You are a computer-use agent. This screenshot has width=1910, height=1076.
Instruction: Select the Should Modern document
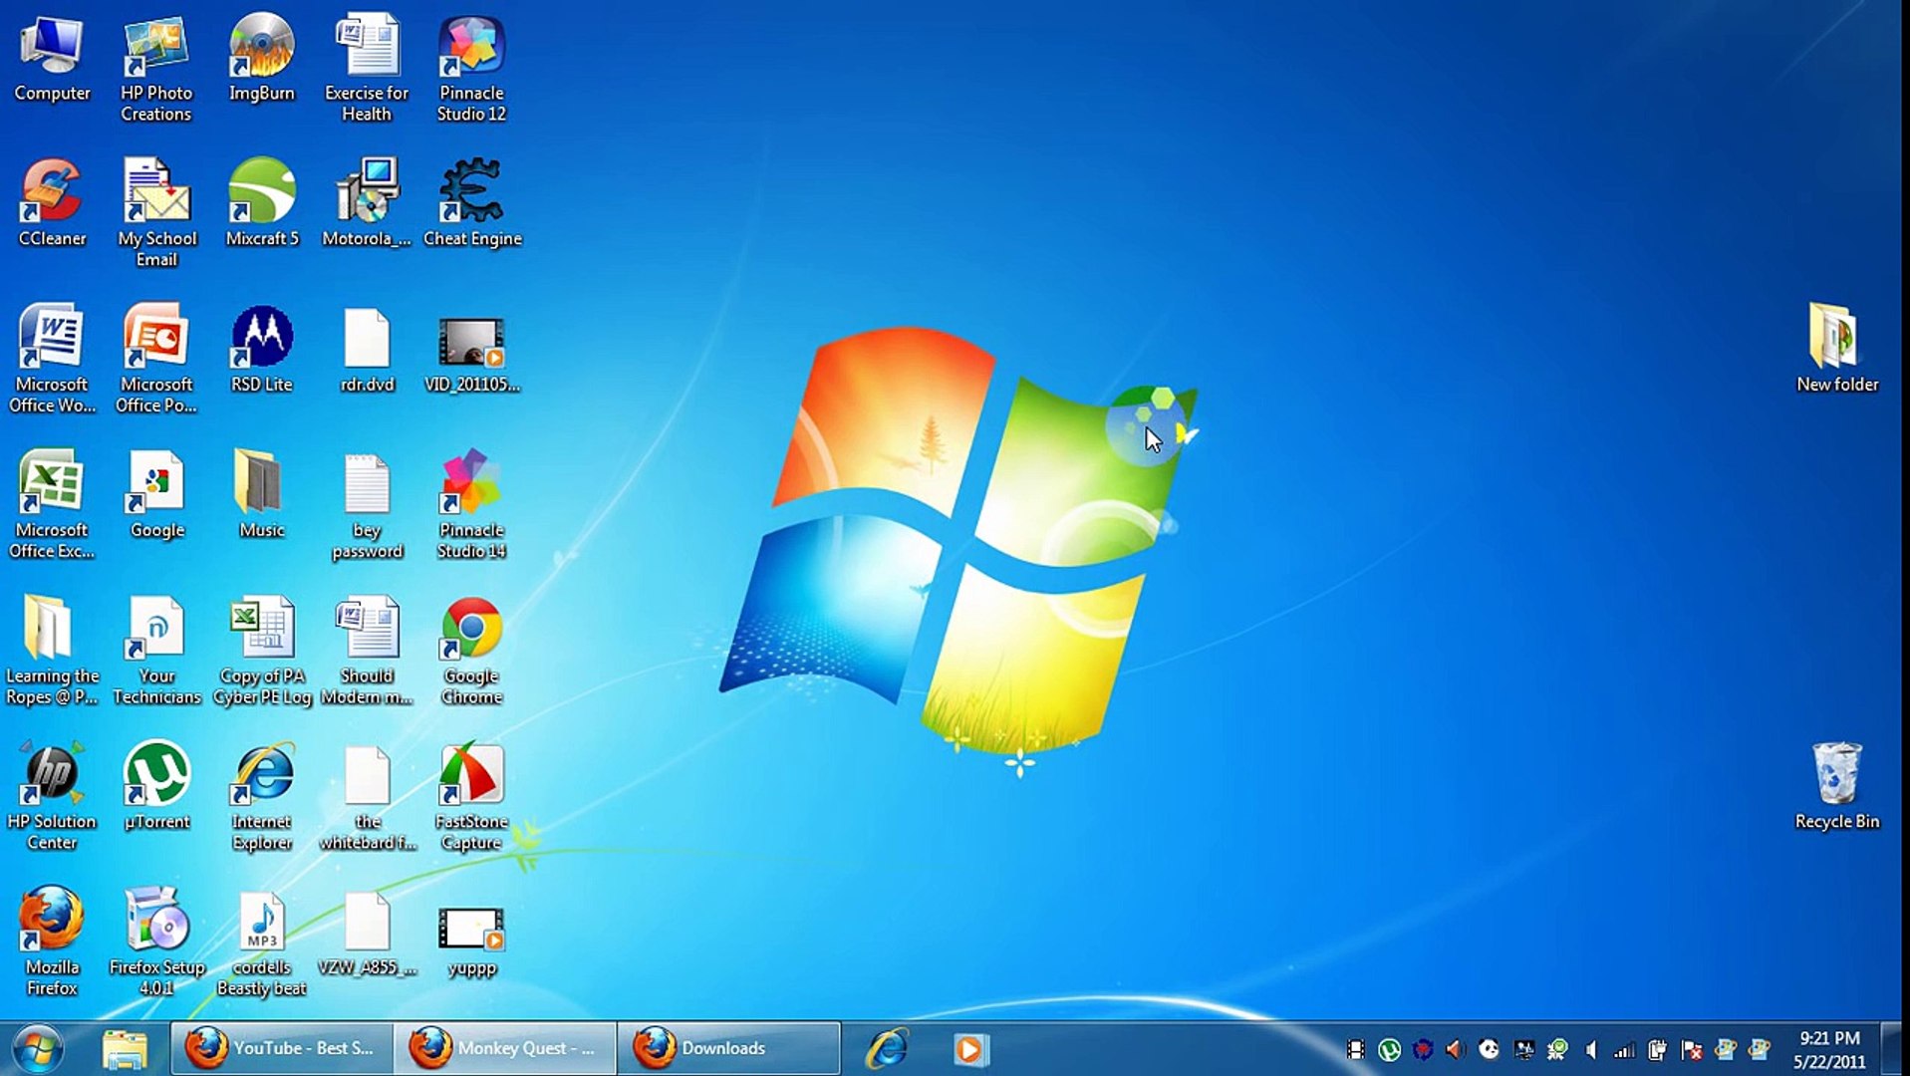[367, 651]
